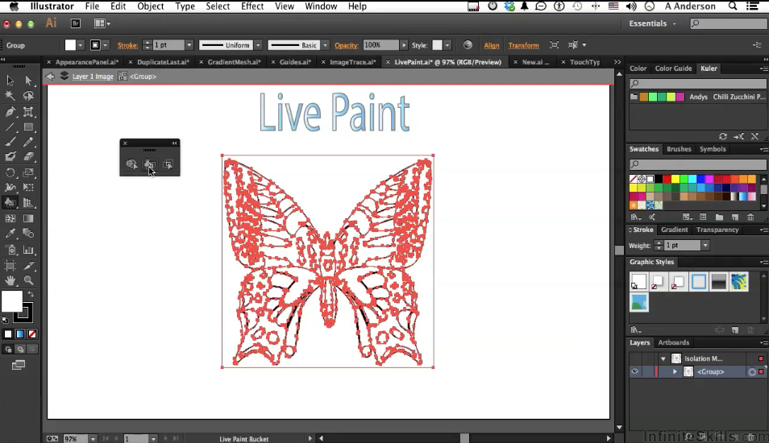Select the Lasso tool
Screen dimensions: 769x443
28,96
